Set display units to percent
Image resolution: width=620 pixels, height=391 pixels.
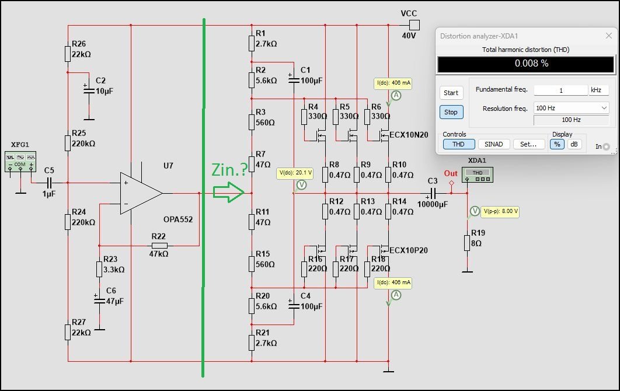coord(557,144)
